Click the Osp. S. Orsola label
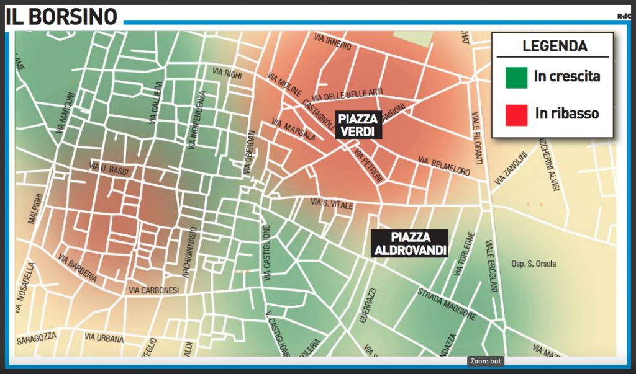The height and width of the screenshot is (374, 636). tap(534, 264)
